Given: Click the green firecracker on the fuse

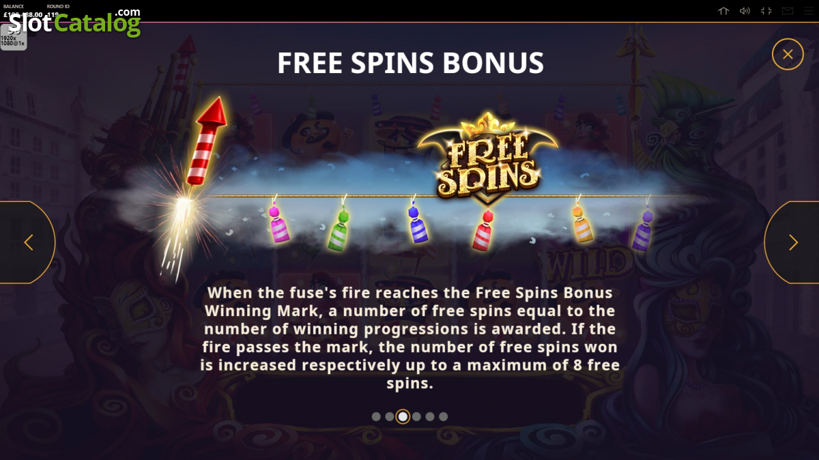Looking at the screenshot, I should click(340, 228).
